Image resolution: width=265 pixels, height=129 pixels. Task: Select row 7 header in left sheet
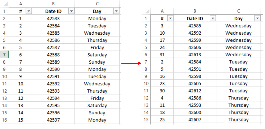4,55
